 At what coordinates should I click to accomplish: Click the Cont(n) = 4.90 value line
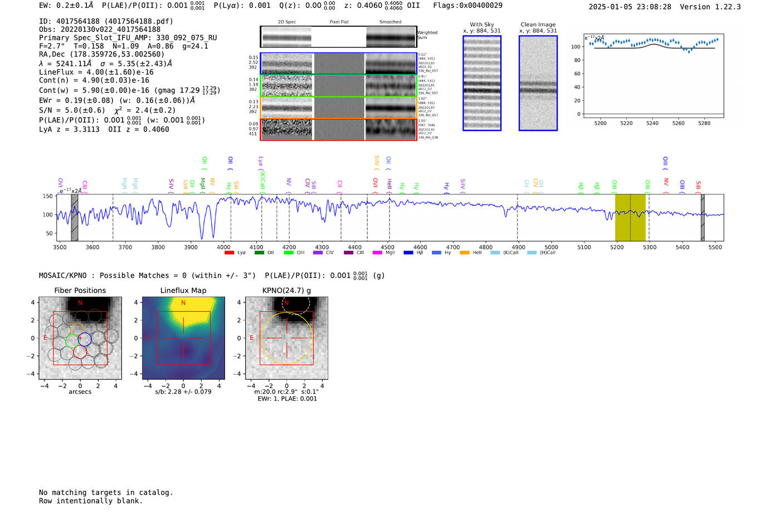(94, 81)
